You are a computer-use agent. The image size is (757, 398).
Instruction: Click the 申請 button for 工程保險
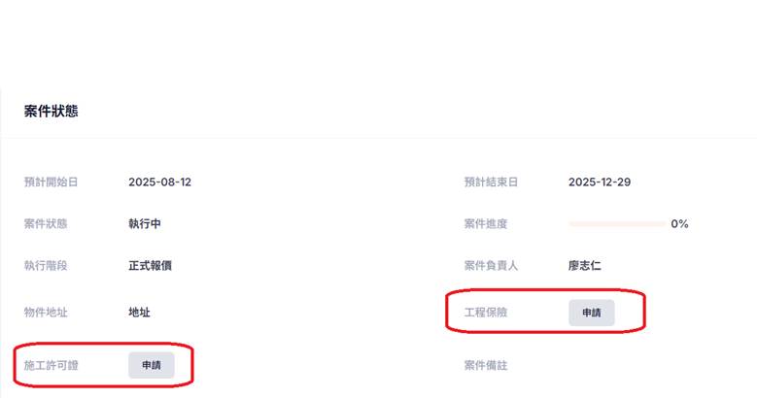point(591,313)
